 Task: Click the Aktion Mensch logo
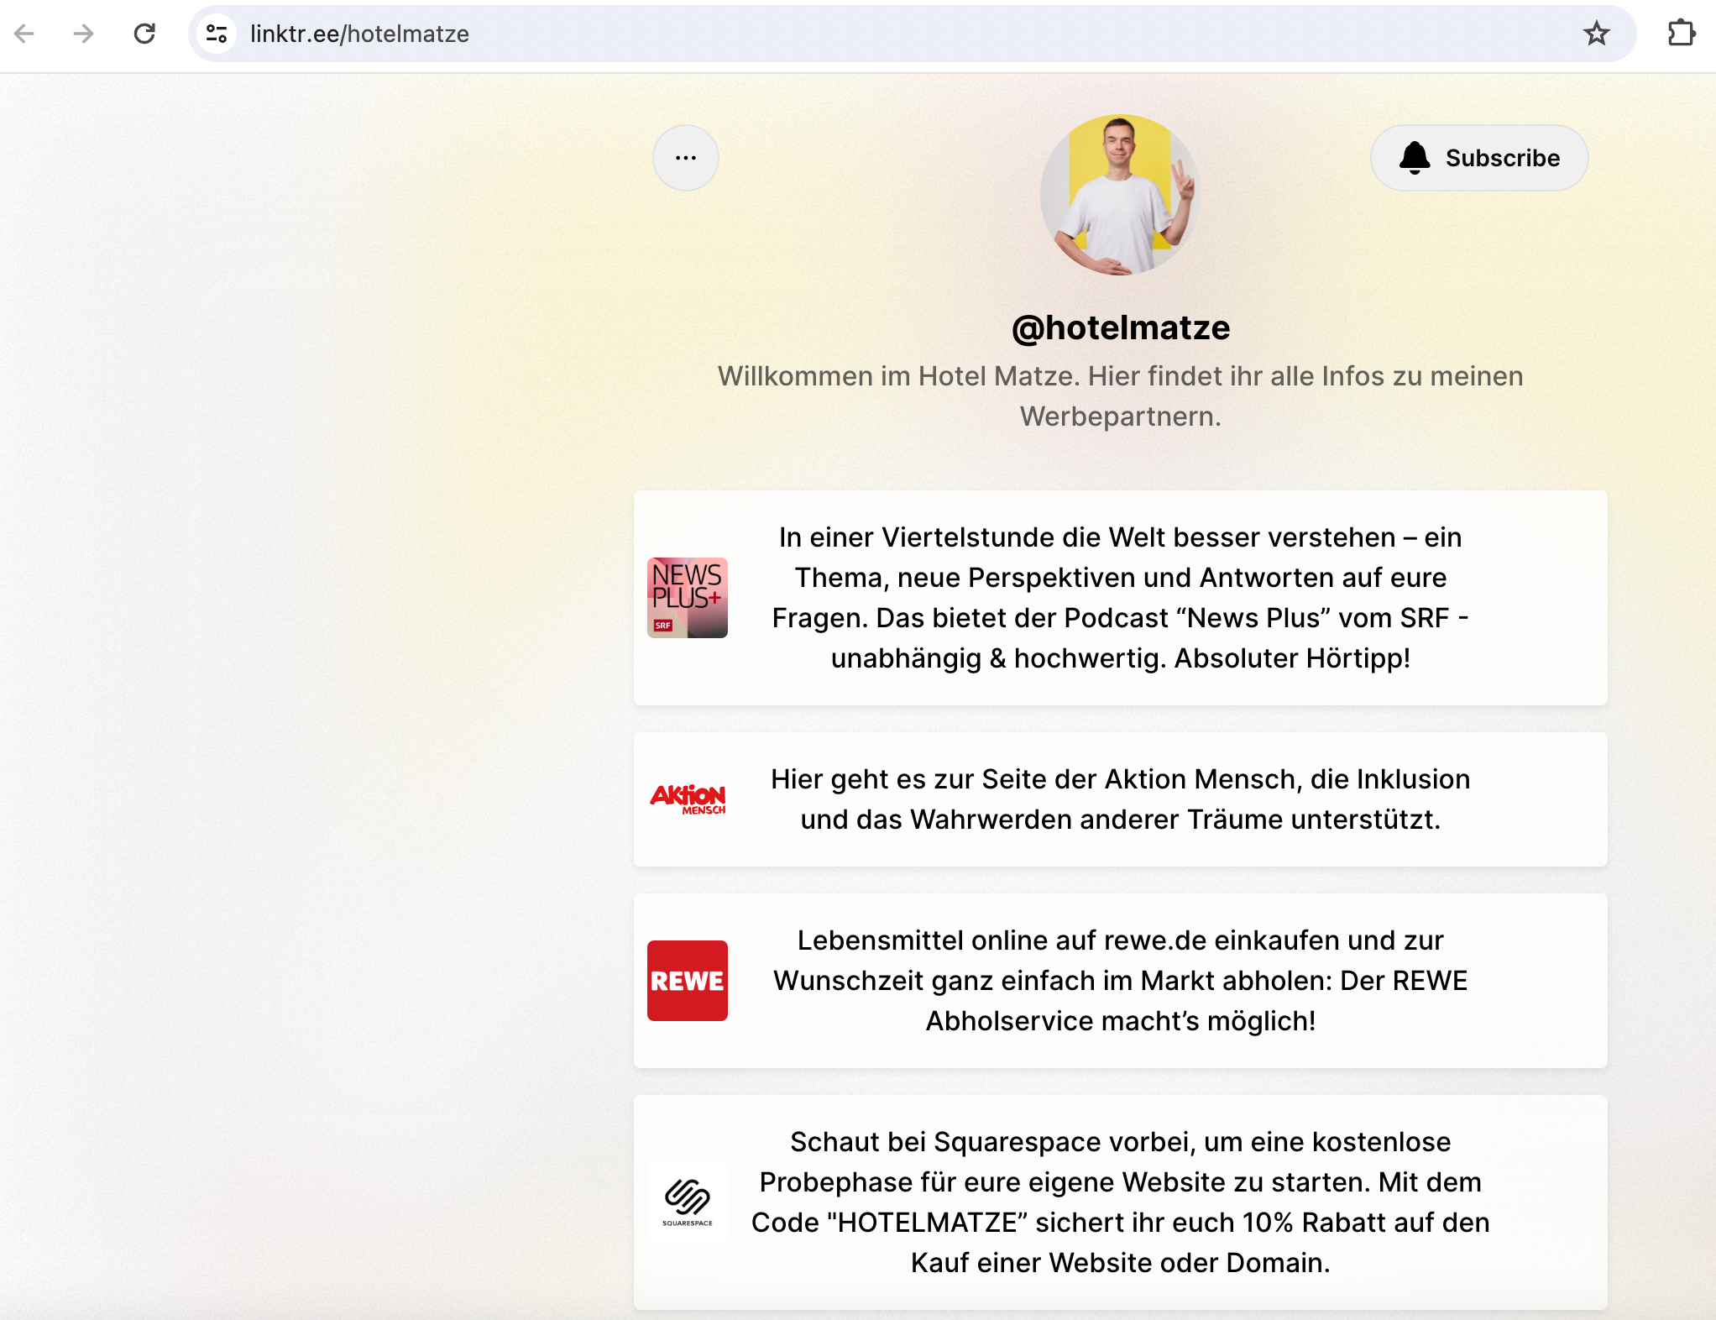click(x=688, y=799)
